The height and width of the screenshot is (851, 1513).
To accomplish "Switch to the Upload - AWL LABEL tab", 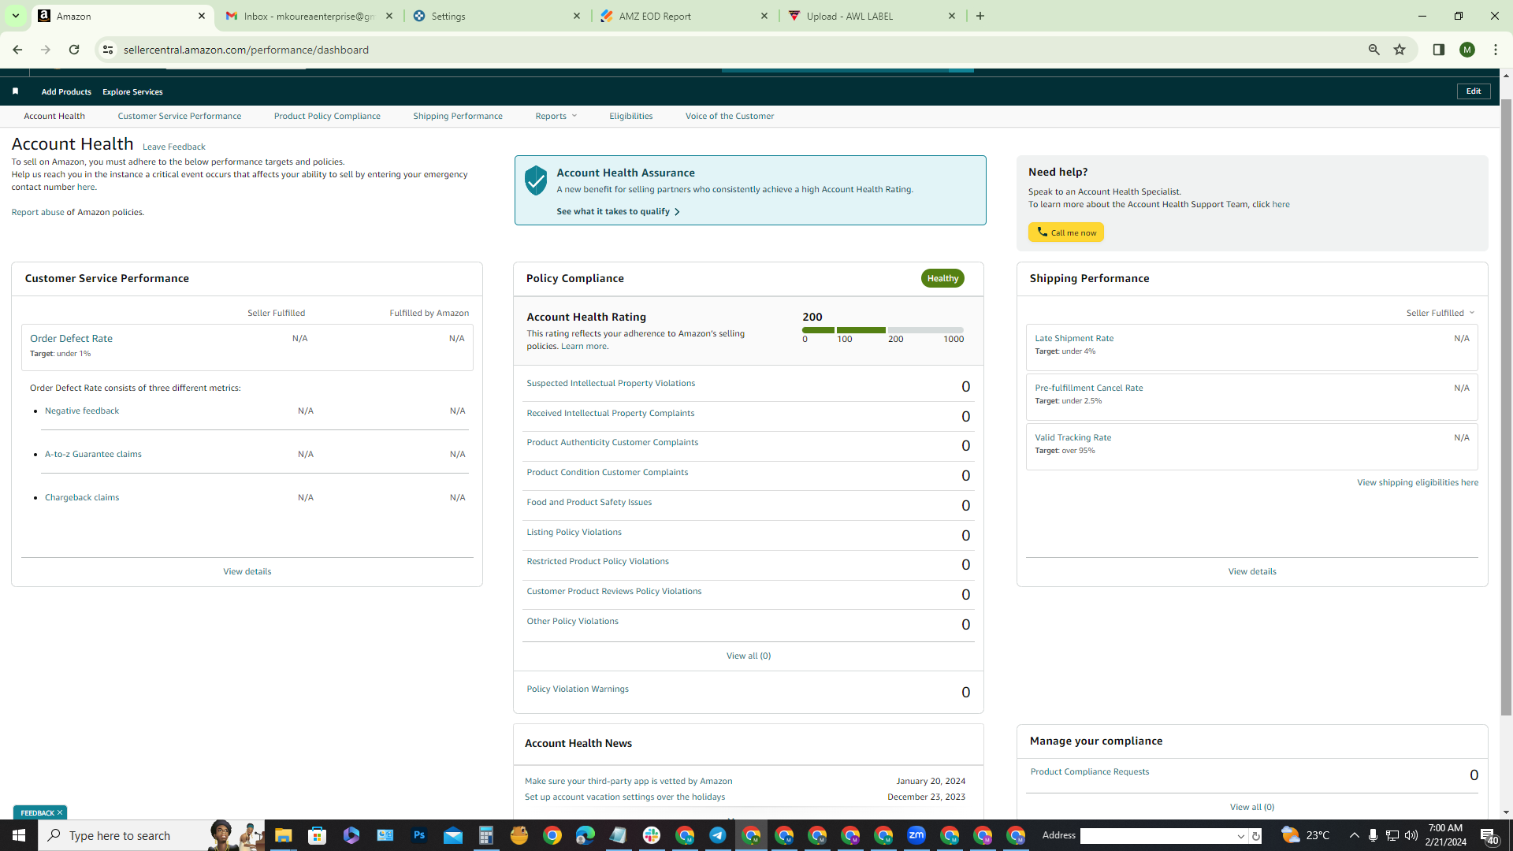I will tap(872, 16).
